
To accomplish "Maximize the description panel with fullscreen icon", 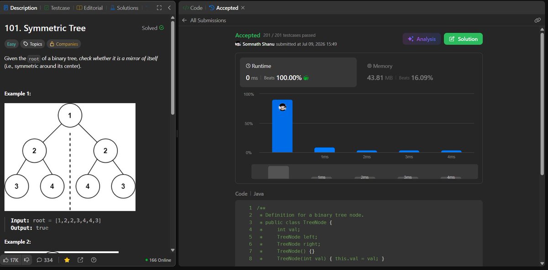I will coord(159,8).
